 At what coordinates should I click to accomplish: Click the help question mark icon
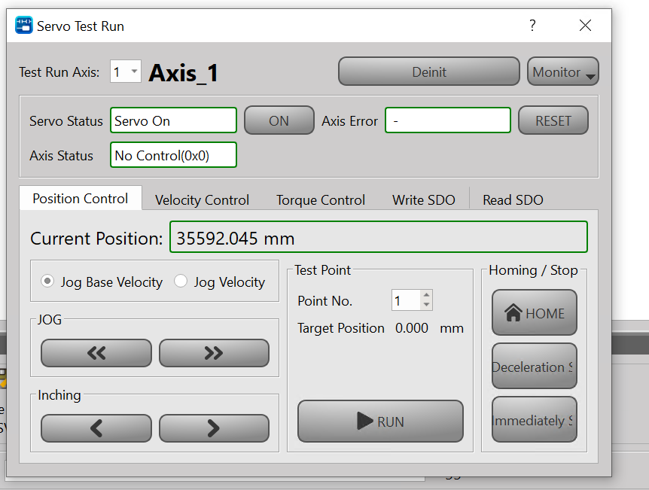[x=532, y=26]
